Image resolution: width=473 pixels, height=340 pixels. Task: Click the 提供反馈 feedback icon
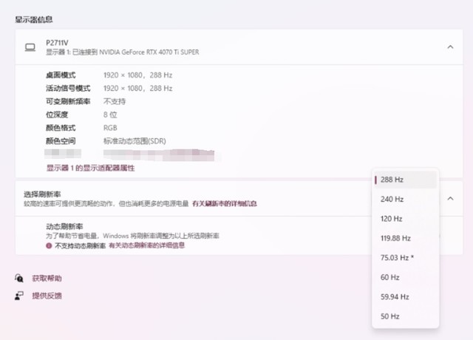coord(19,296)
